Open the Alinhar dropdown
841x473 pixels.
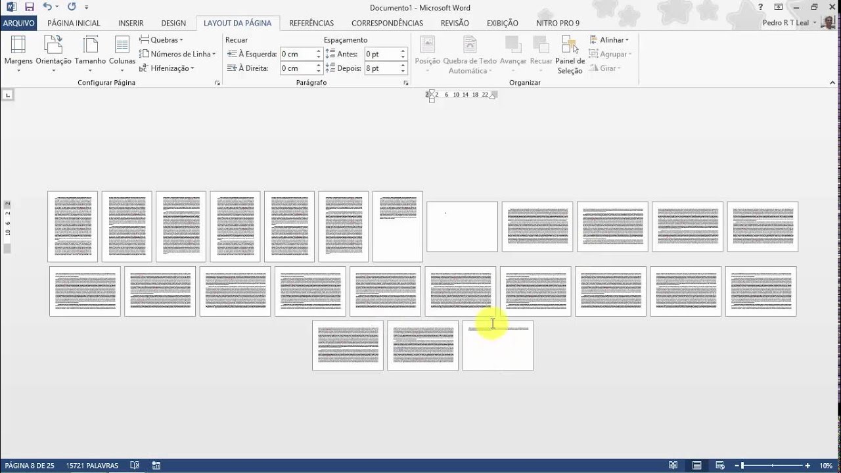[609, 40]
